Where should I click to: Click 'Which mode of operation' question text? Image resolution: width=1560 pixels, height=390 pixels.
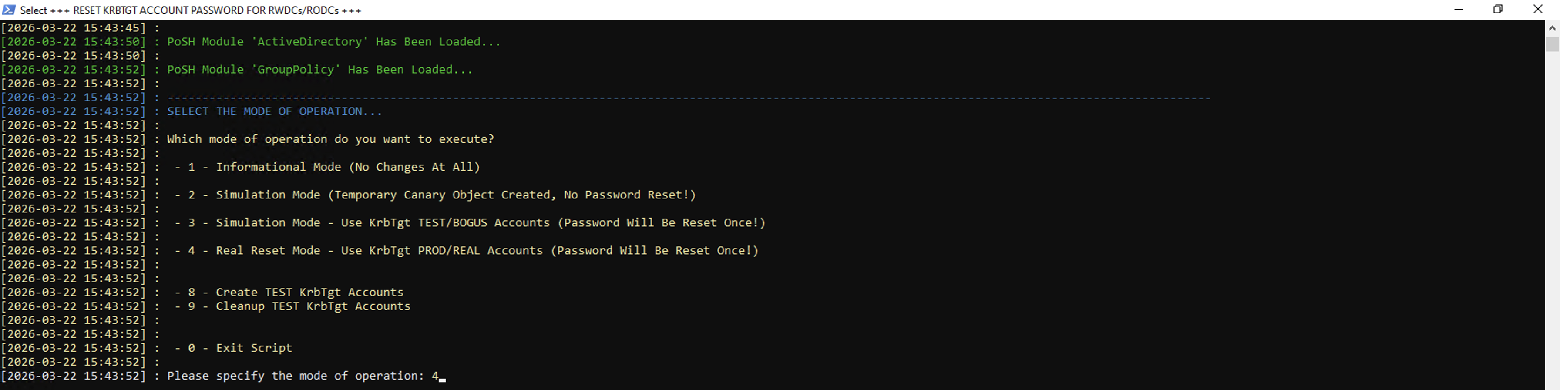click(x=331, y=139)
